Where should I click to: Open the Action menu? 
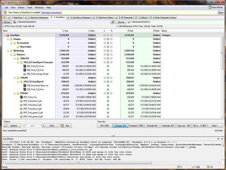[x=21, y=8]
